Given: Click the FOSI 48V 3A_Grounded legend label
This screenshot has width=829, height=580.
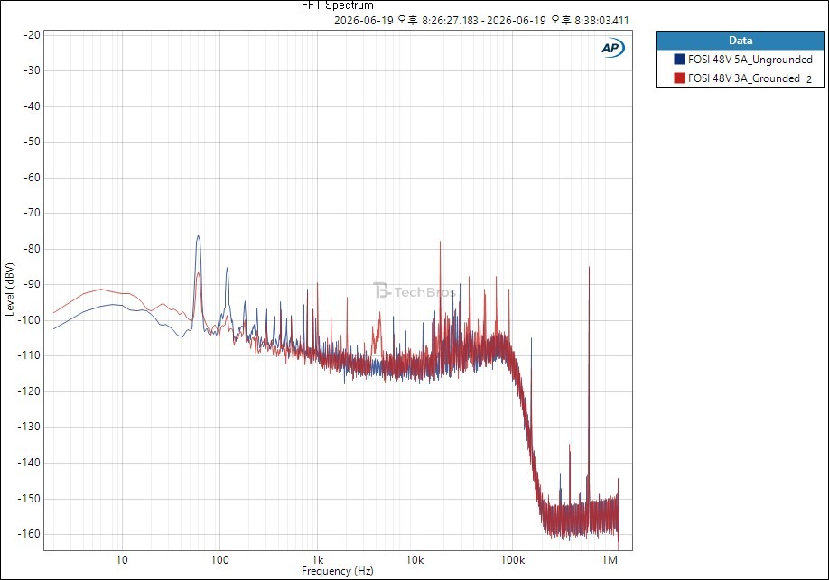Looking at the screenshot, I should coord(743,78).
